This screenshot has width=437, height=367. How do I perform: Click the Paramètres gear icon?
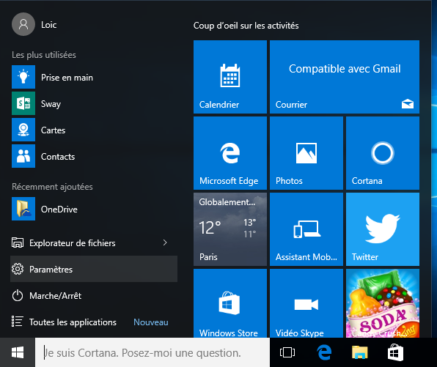(x=18, y=269)
